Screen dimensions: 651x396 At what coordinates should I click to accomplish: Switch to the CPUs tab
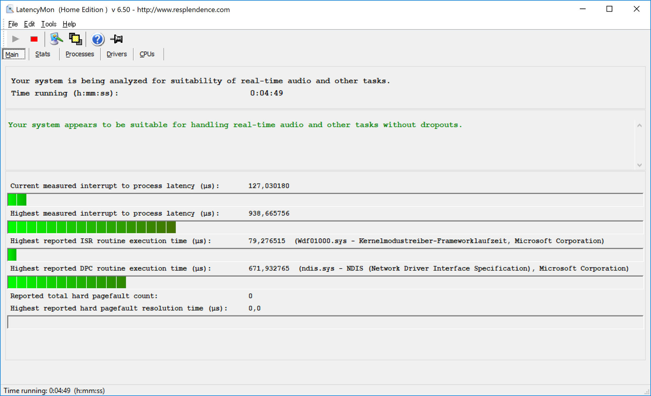(x=147, y=54)
